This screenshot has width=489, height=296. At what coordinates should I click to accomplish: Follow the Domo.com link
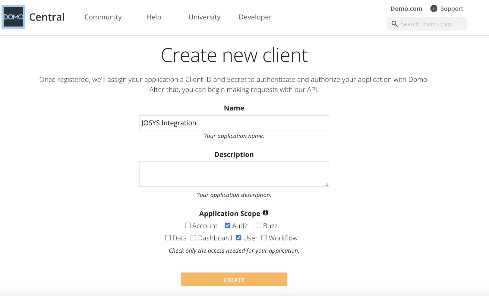(x=406, y=9)
